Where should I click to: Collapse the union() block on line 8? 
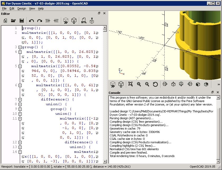(20, 104)
